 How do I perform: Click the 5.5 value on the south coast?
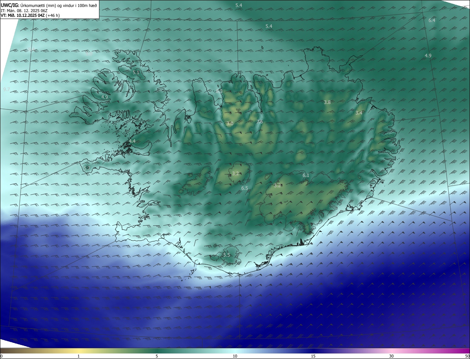pyautogui.click(x=227, y=255)
